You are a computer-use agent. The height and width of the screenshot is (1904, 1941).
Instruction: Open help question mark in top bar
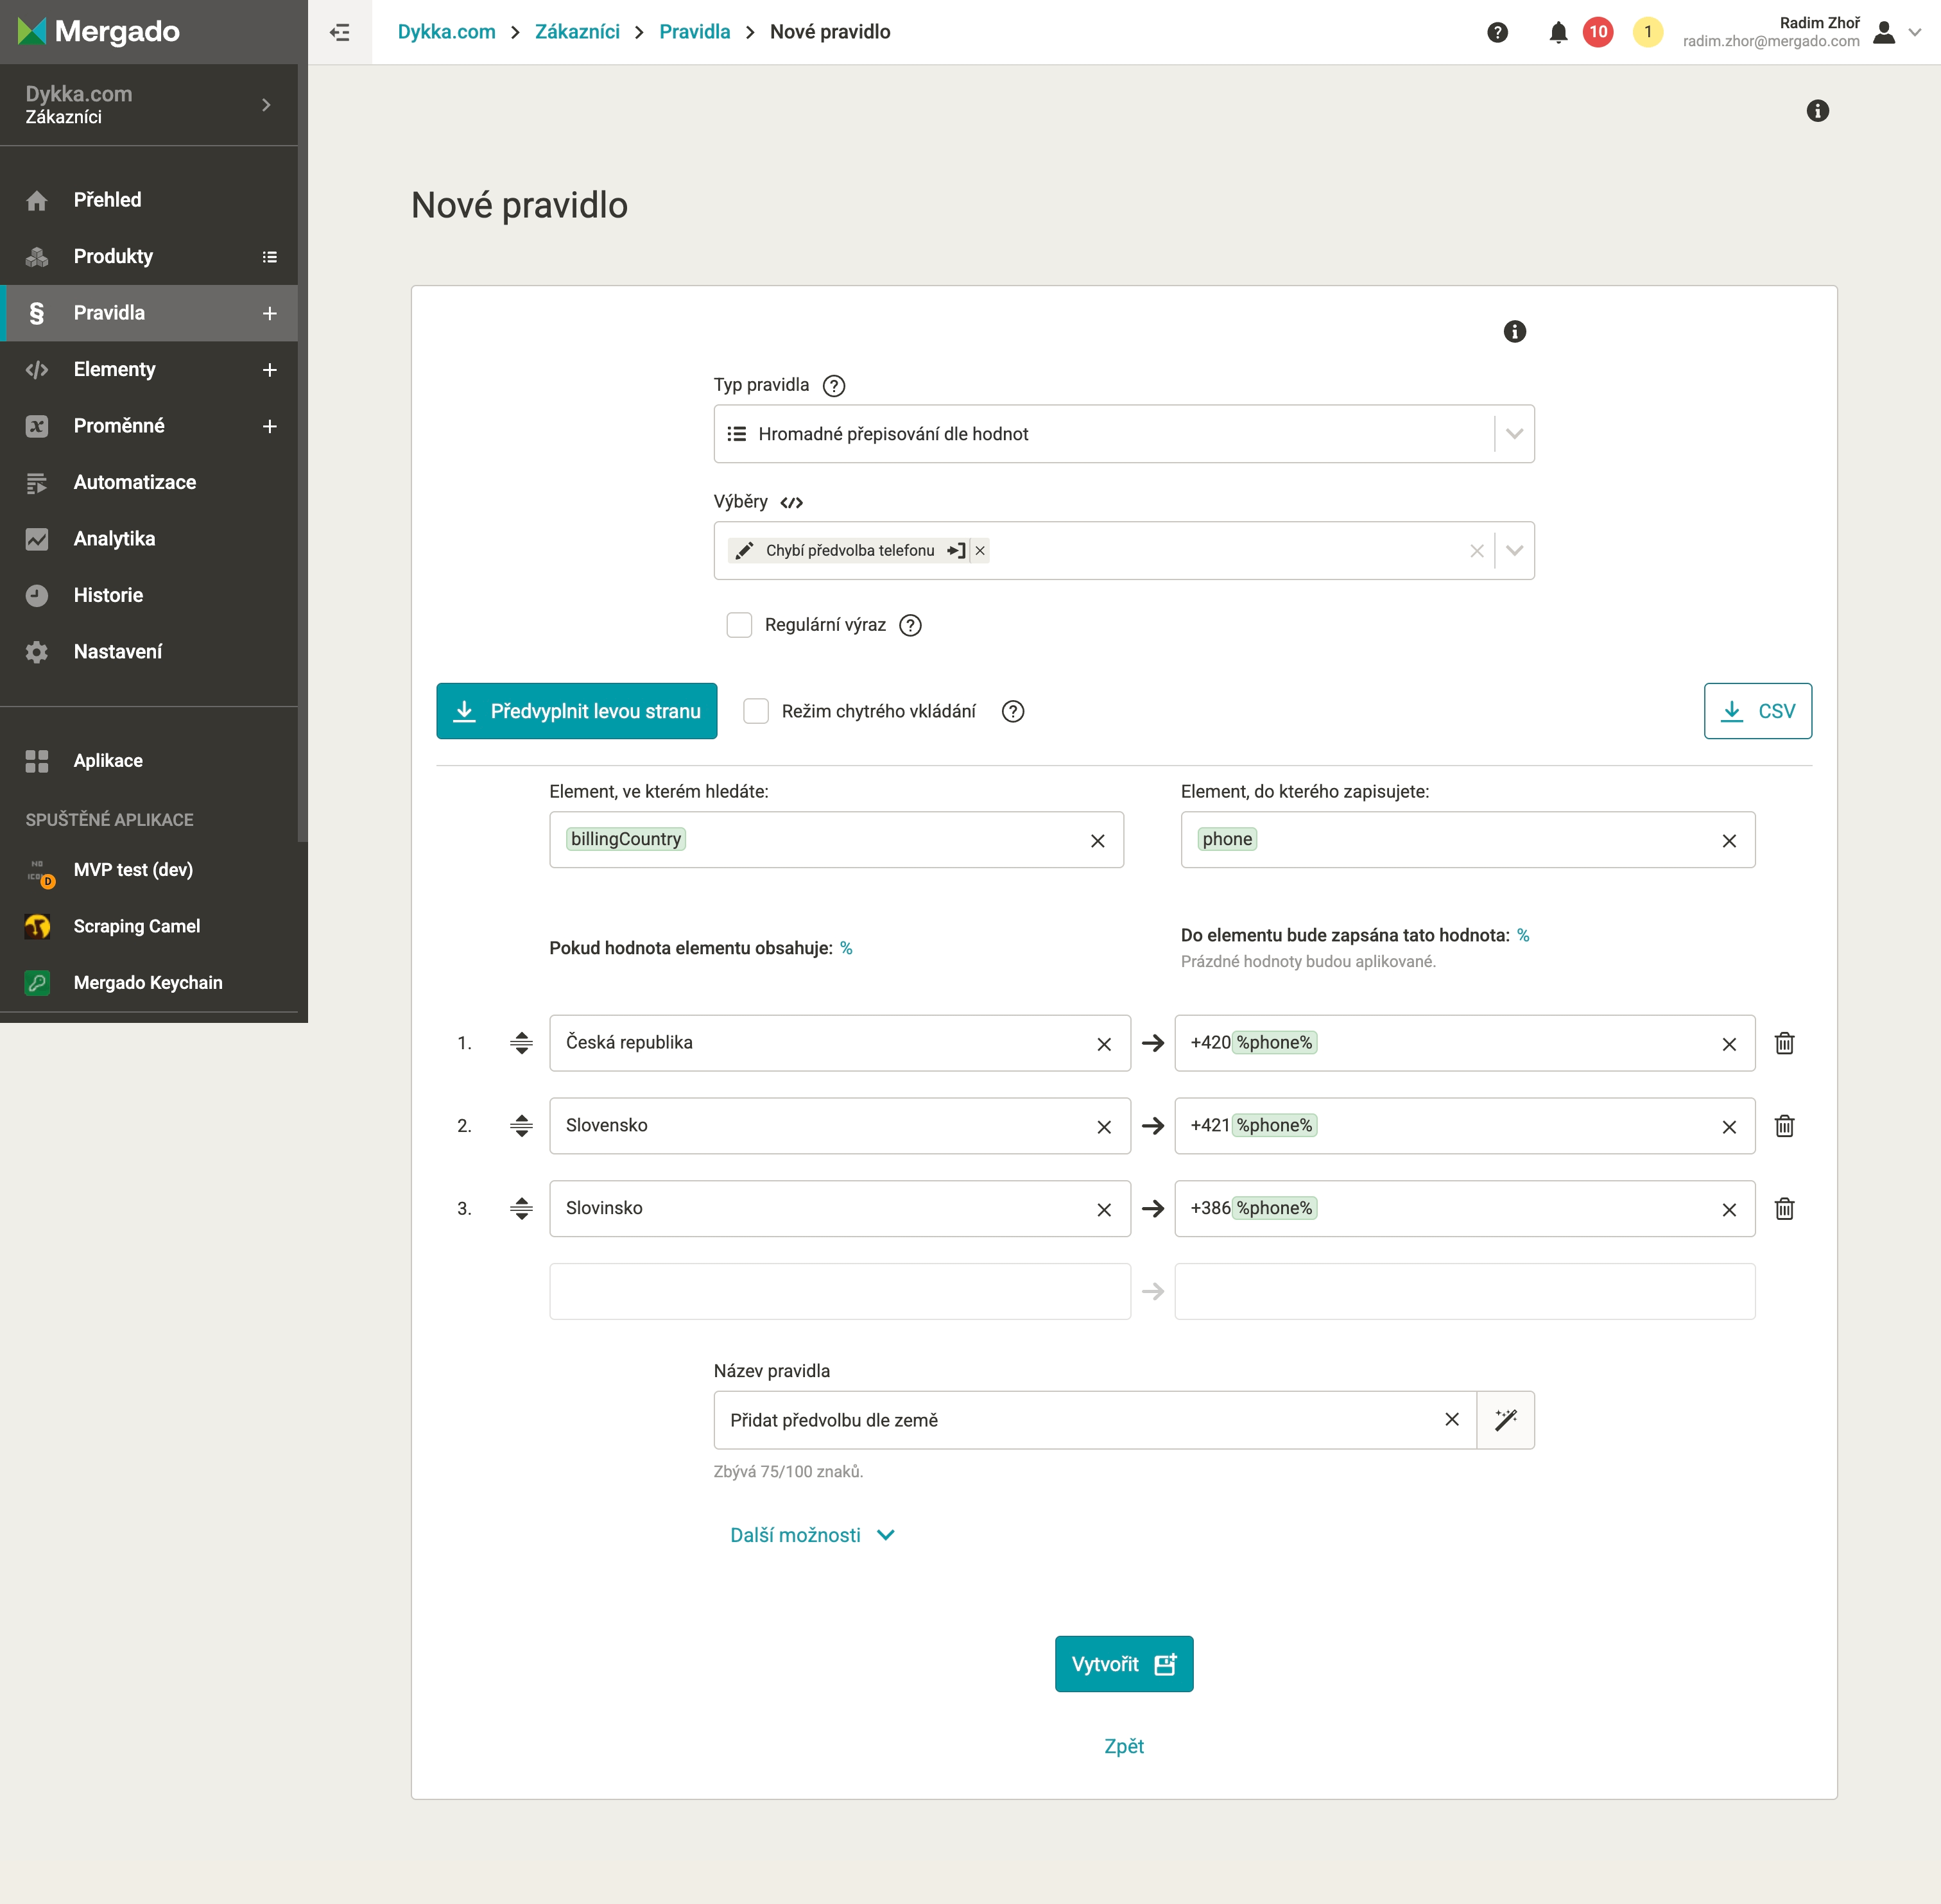pyautogui.click(x=1497, y=32)
